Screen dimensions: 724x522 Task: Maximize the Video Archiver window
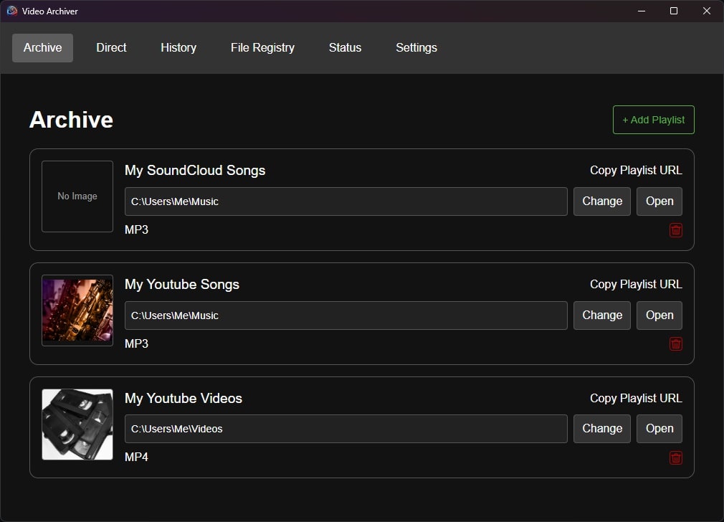[x=674, y=11]
